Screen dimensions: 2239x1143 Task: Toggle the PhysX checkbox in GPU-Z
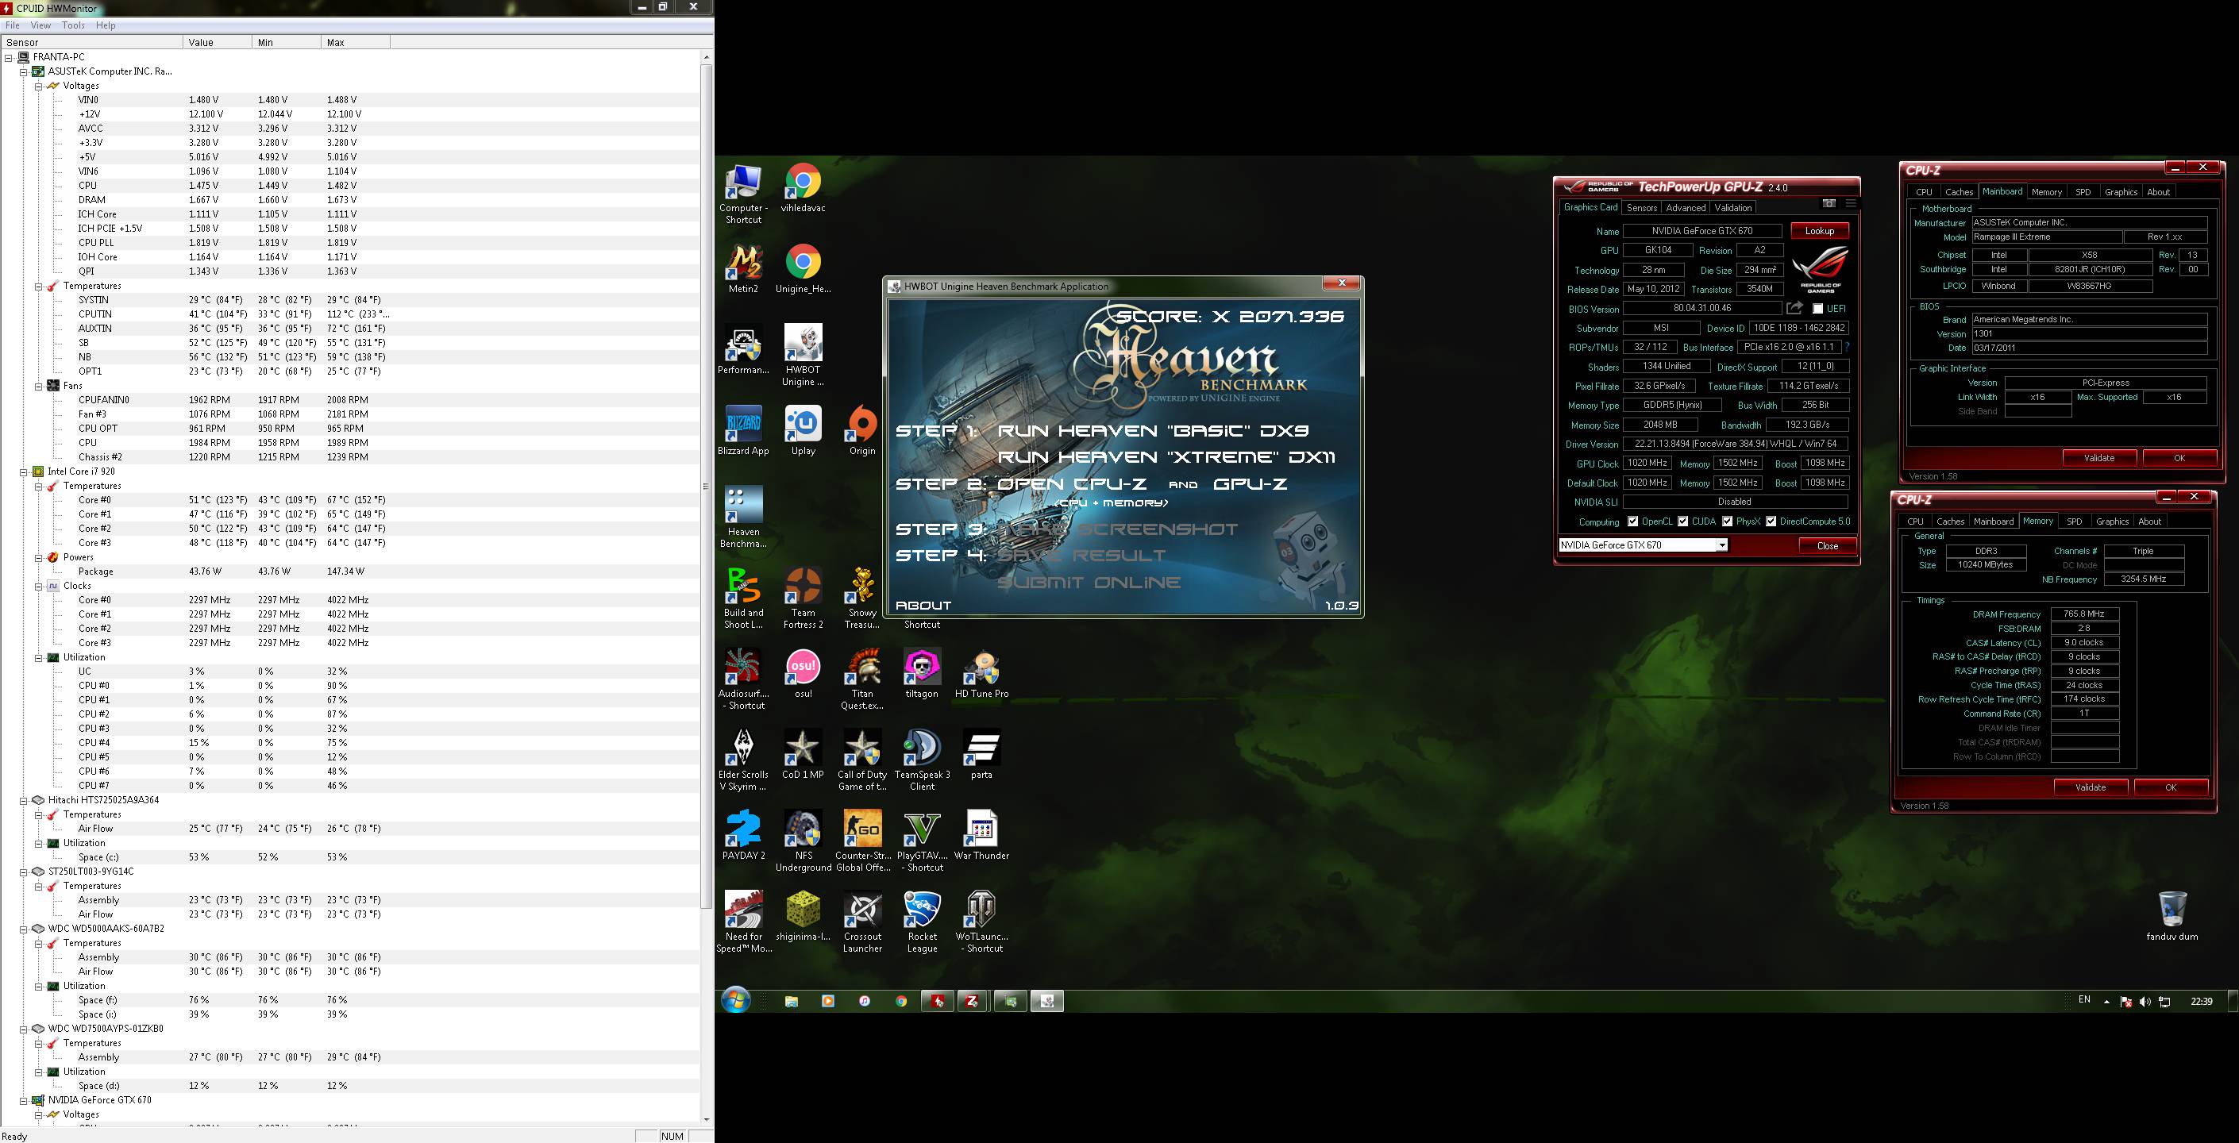pyautogui.click(x=1727, y=521)
